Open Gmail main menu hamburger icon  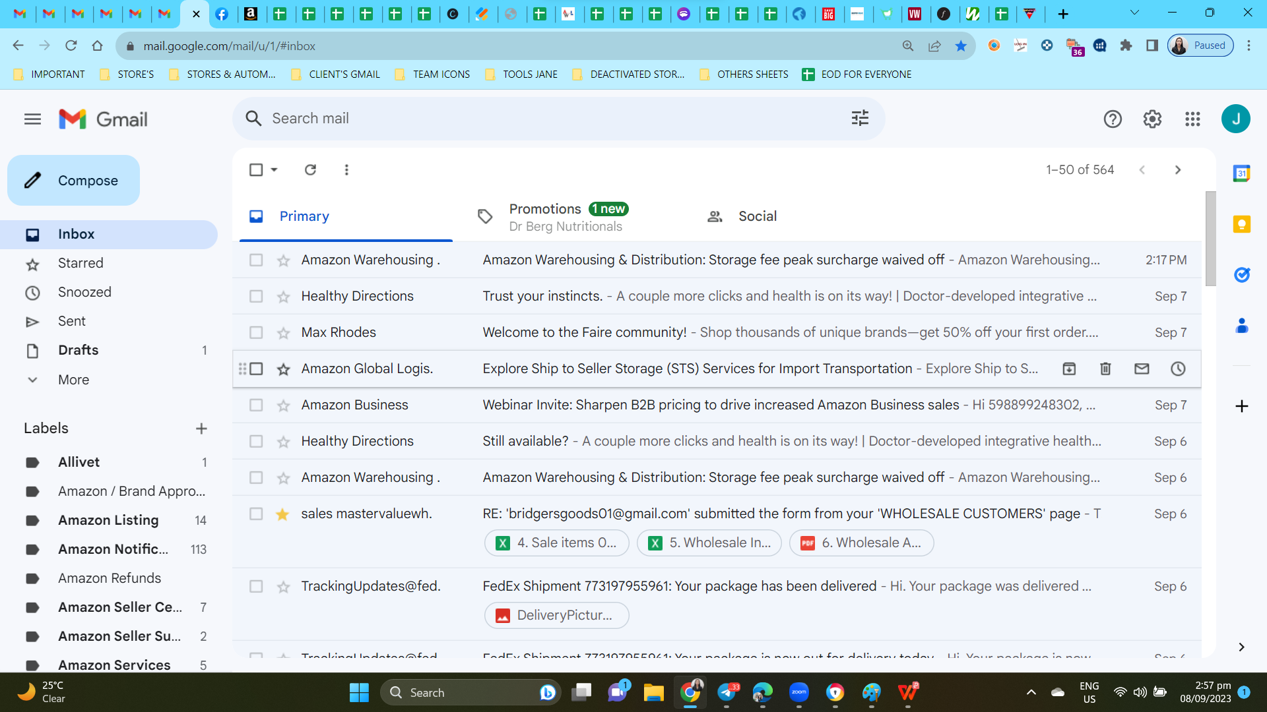point(32,119)
